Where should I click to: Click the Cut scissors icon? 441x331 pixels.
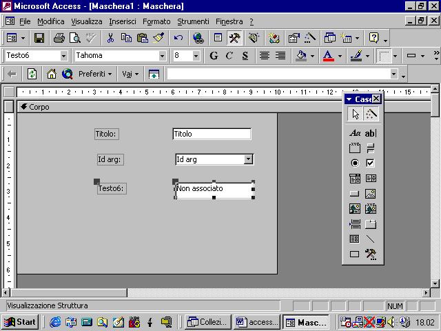coord(110,38)
